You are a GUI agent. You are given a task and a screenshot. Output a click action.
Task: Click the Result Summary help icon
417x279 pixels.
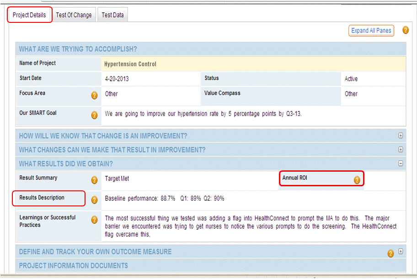(94, 180)
